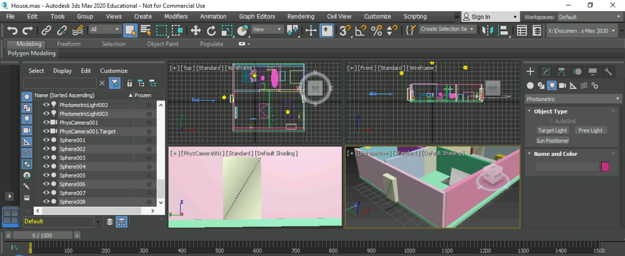Click the Sun Positioner button
Screen dimensions: 625x256
[552, 141]
